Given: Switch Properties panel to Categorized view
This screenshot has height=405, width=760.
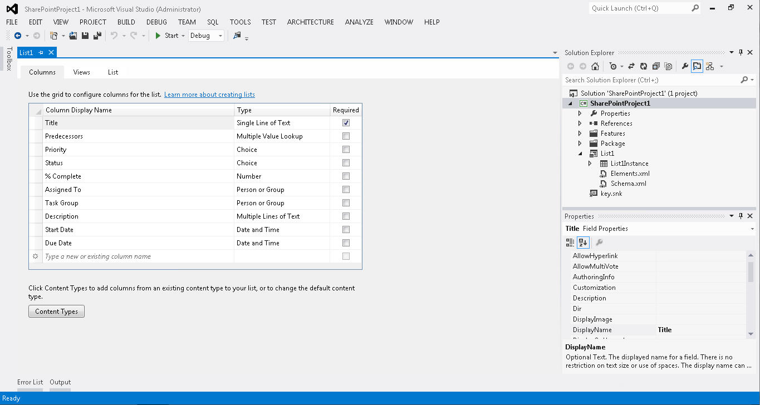Looking at the screenshot, I should (x=570, y=242).
